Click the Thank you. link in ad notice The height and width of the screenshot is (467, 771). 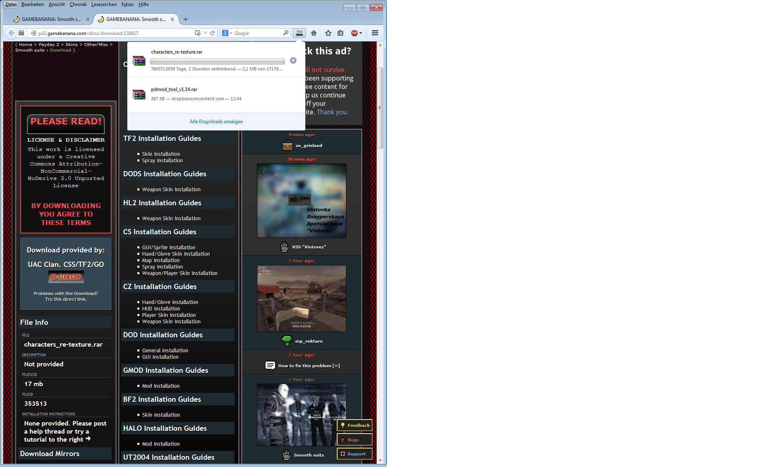coord(332,112)
